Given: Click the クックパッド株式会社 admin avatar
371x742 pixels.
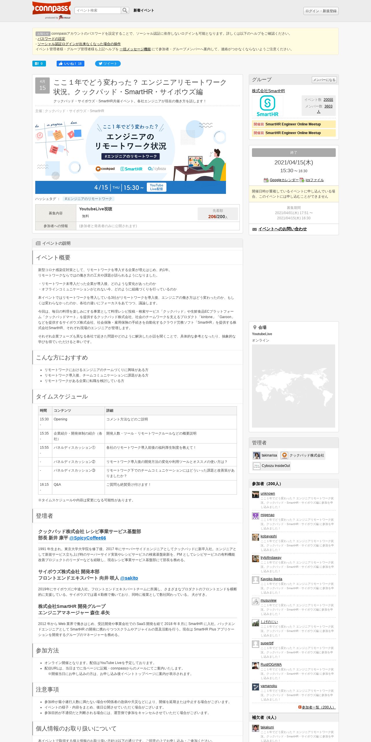Looking at the screenshot, I should point(285,455).
